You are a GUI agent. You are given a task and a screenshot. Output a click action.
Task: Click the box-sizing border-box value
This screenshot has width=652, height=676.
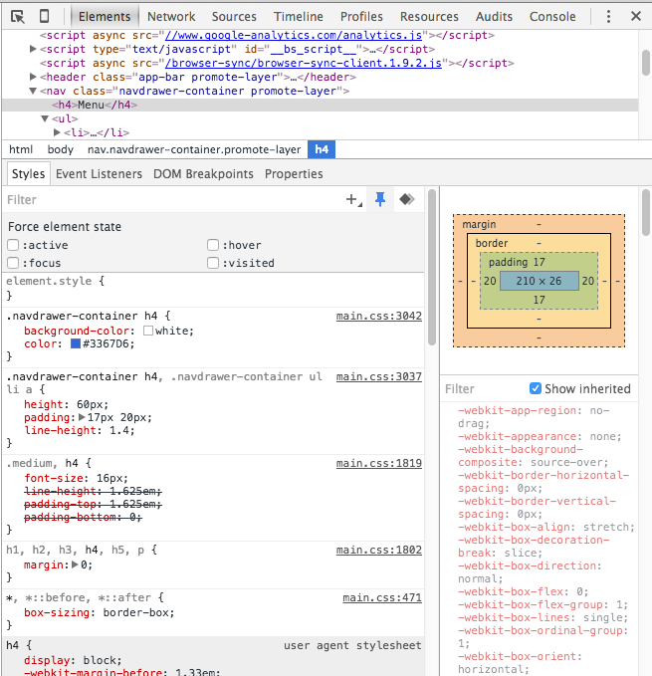point(138,612)
